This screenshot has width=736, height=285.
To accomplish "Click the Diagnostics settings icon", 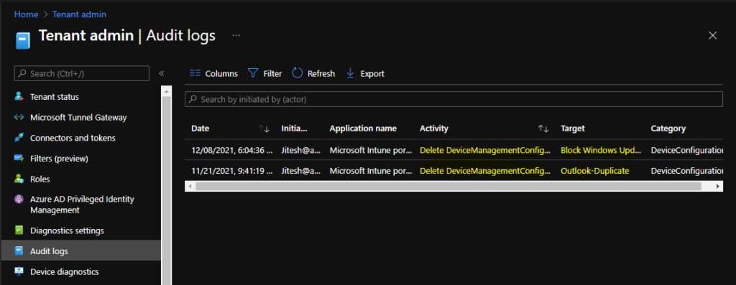I will [x=19, y=230].
